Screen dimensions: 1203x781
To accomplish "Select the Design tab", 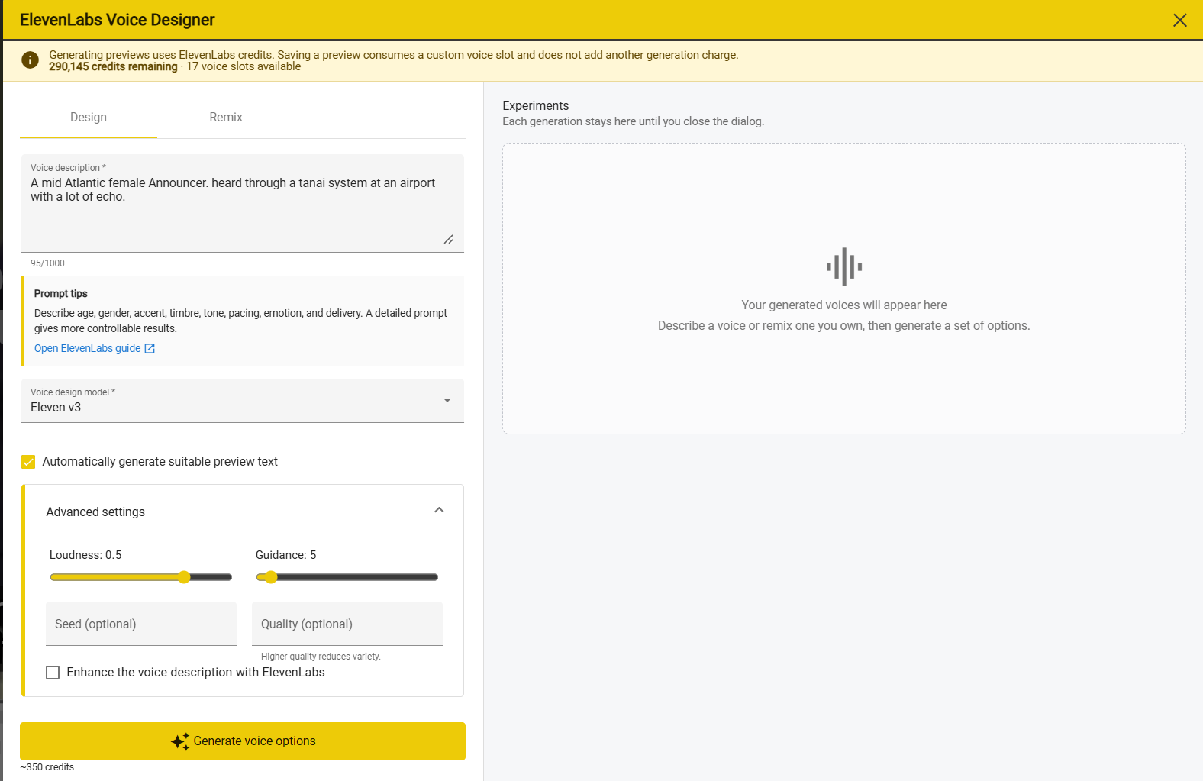I will (x=89, y=118).
